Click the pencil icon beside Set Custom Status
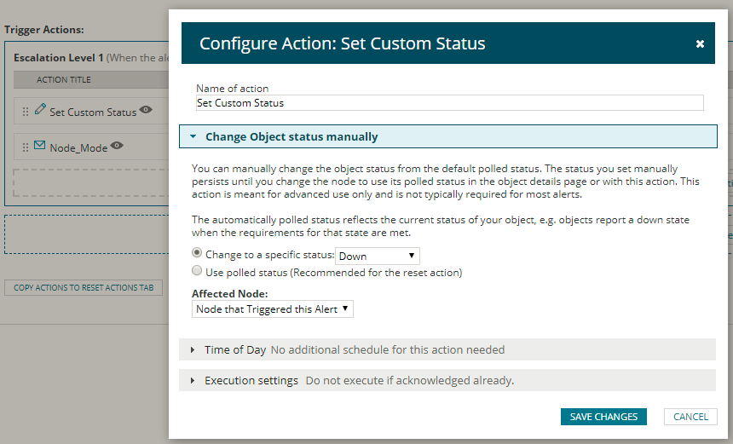The image size is (733, 444). click(x=40, y=110)
